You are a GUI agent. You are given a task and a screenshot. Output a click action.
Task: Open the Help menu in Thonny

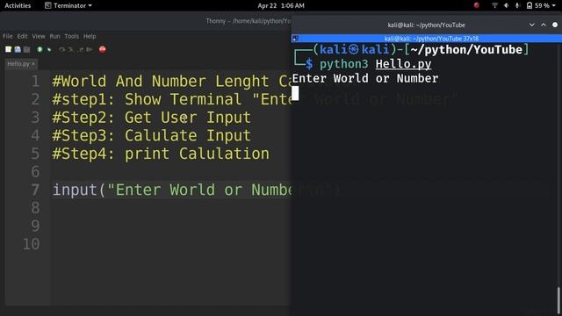point(90,36)
